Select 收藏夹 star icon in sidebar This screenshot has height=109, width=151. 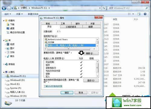[x=6, y=21]
